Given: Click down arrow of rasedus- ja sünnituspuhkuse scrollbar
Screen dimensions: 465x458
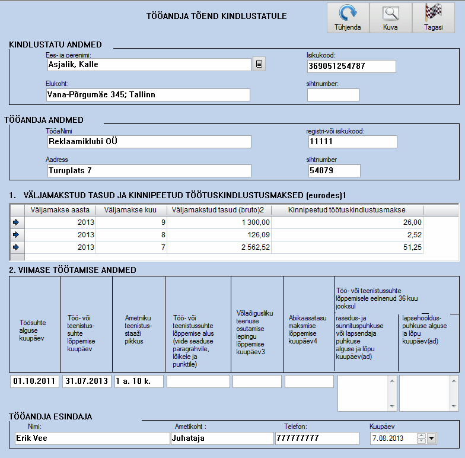Looking at the screenshot, I should tap(393, 406).
